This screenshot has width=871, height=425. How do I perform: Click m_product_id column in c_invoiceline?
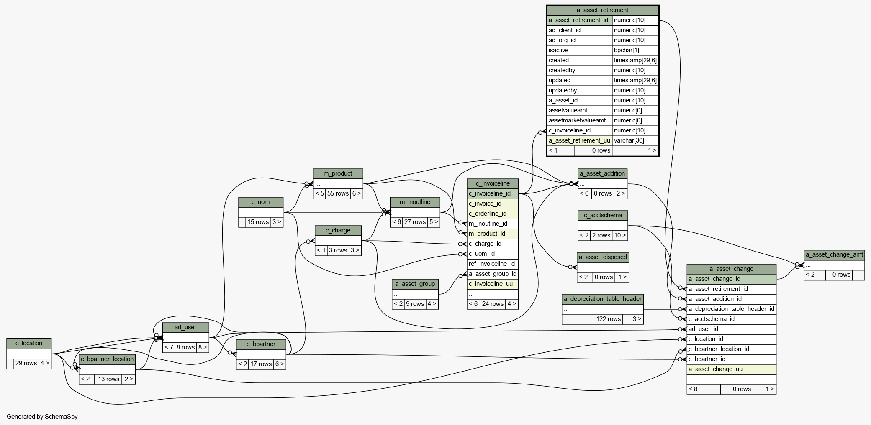click(493, 234)
